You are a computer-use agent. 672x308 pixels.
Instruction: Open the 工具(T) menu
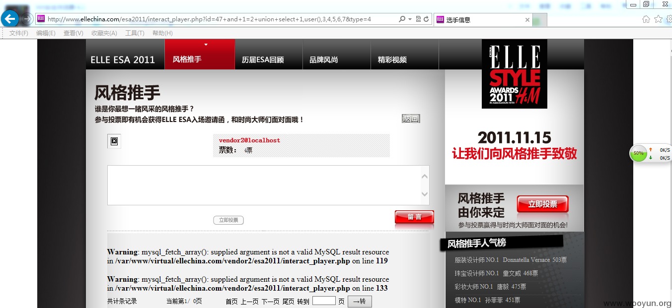click(135, 33)
